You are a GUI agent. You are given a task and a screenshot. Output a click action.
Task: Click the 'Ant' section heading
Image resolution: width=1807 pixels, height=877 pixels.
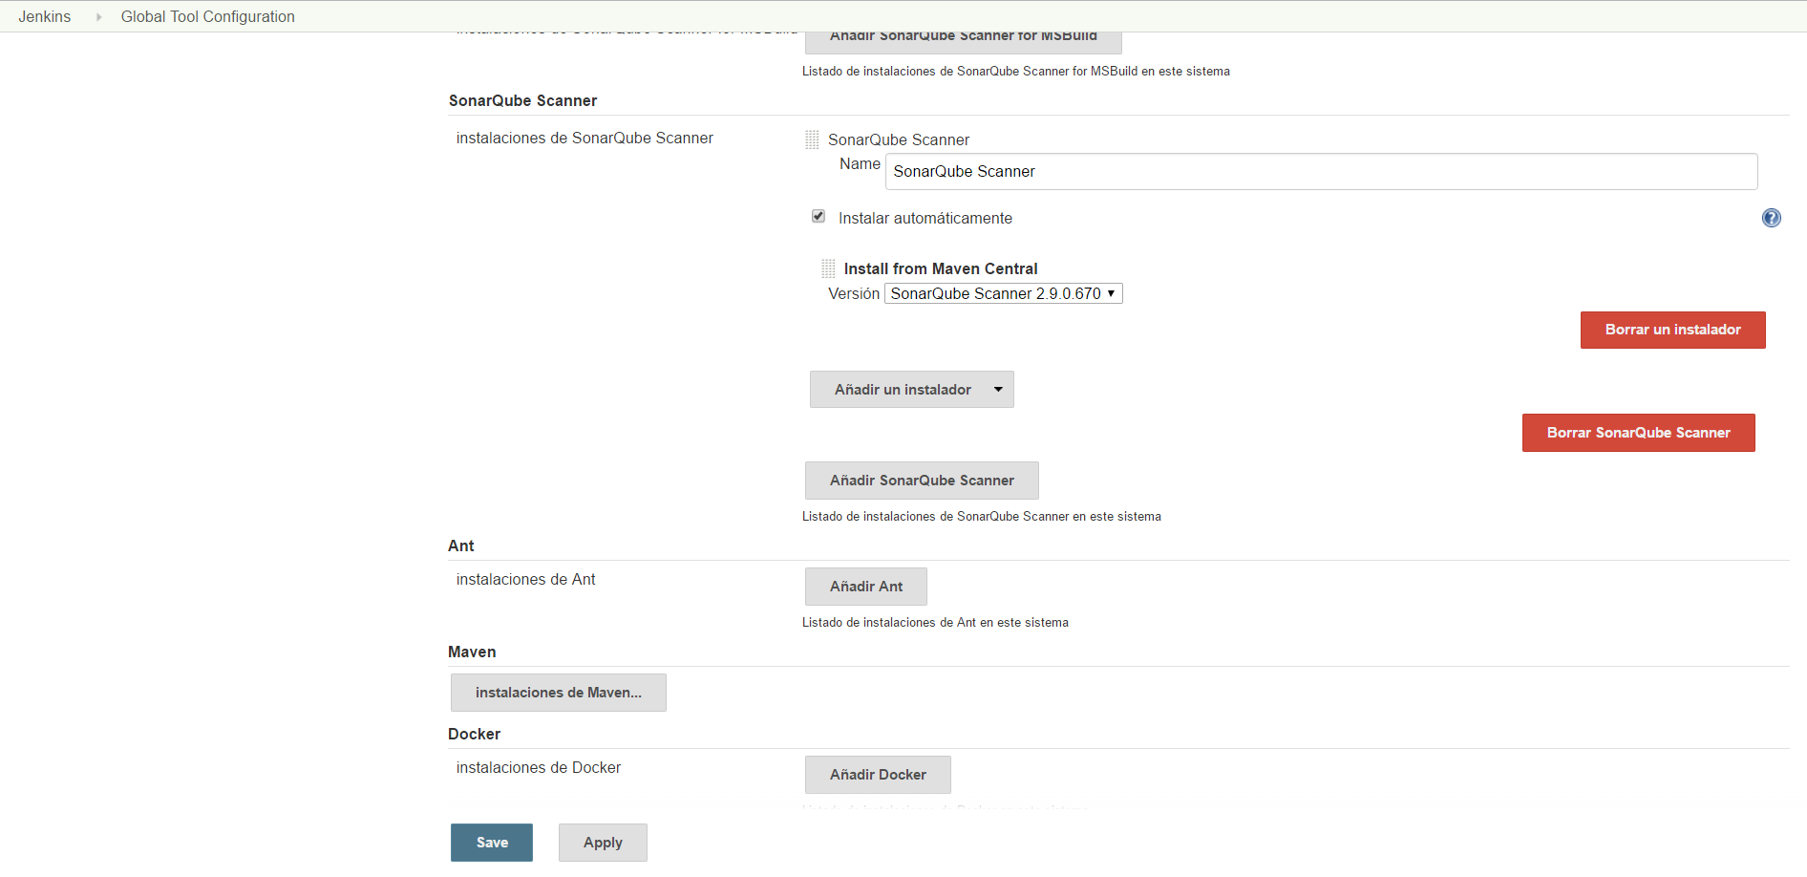[460, 545]
